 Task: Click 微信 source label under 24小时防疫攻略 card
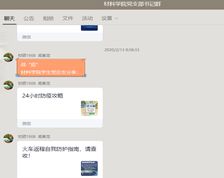(x=27, y=124)
